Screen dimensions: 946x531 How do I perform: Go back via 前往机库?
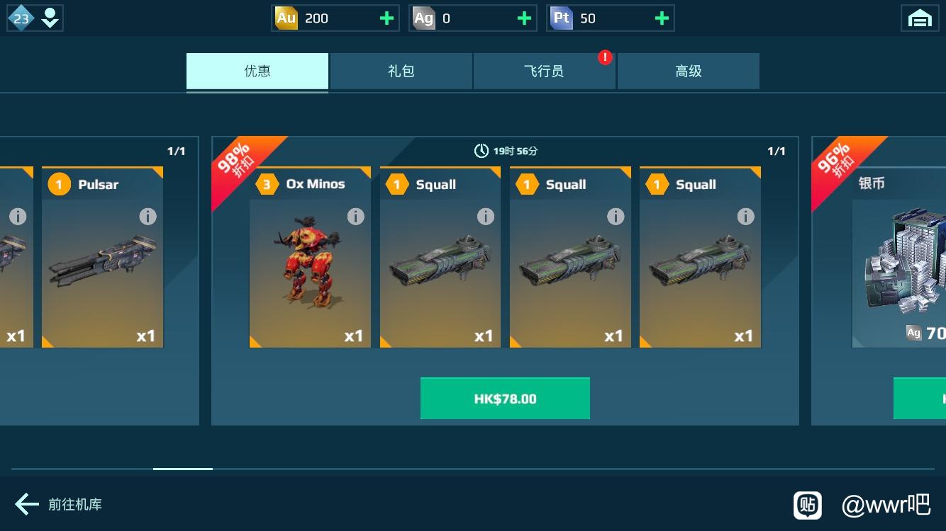[59, 504]
